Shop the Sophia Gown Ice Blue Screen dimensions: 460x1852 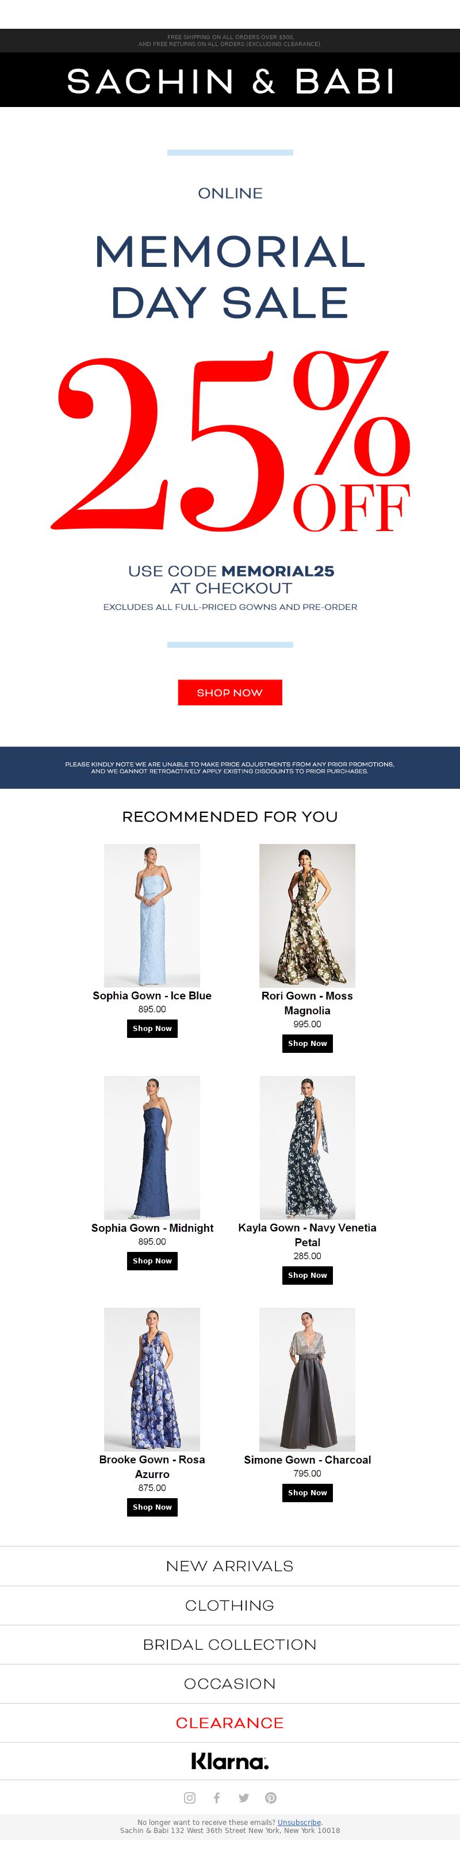152,1029
